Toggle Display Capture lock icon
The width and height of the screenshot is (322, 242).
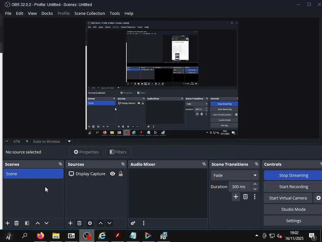121,174
